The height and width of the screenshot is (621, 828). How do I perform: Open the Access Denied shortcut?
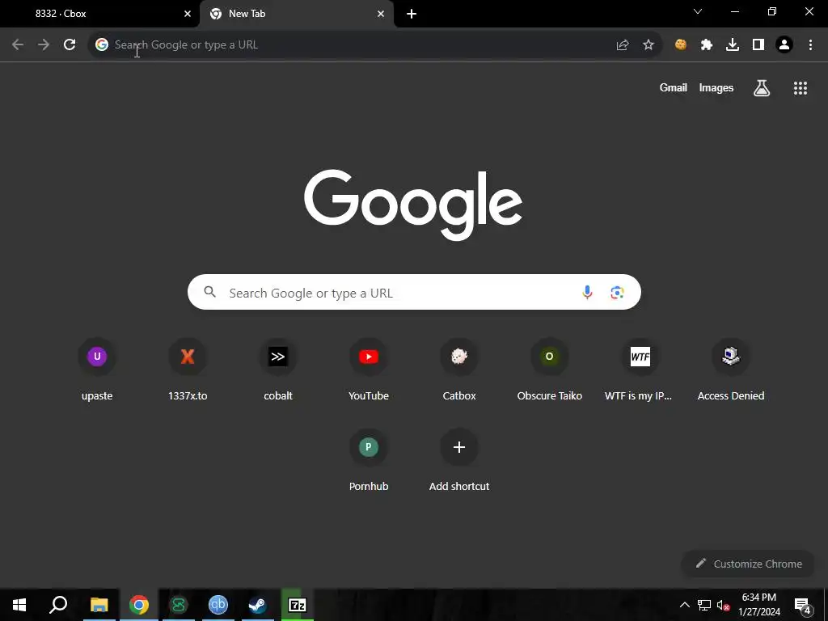(731, 369)
